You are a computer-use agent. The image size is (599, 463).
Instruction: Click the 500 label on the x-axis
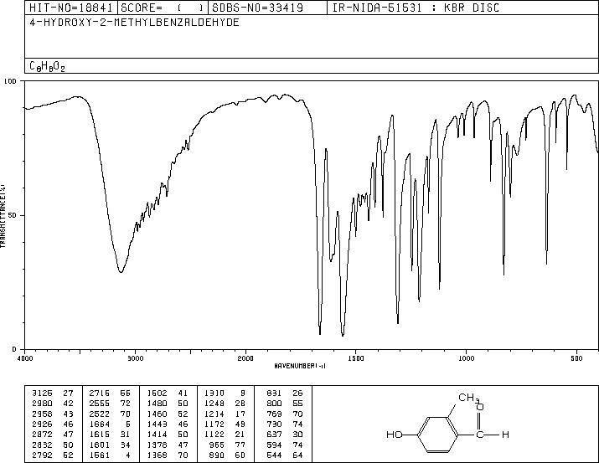(x=576, y=358)
